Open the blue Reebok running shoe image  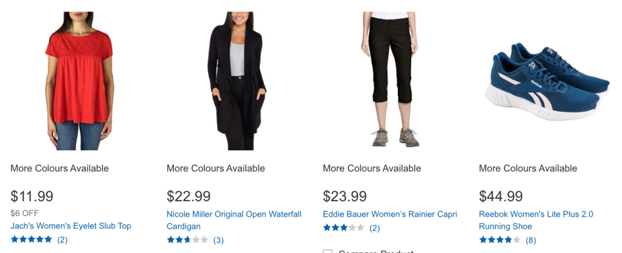547,81
